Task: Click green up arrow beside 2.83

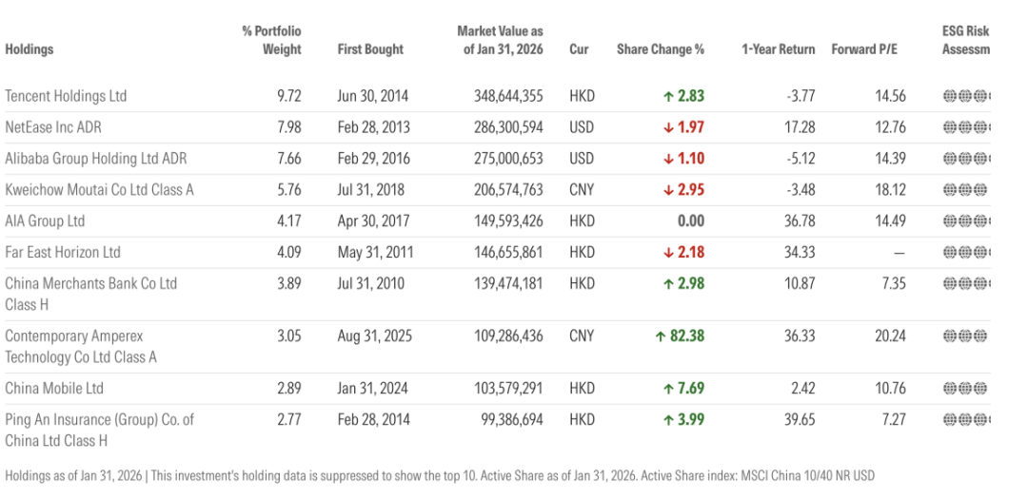Action: pos(669,96)
